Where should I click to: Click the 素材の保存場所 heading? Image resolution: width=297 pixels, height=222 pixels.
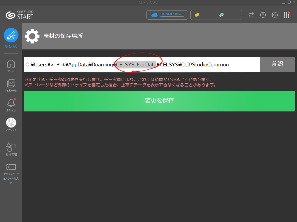coord(63,36)
